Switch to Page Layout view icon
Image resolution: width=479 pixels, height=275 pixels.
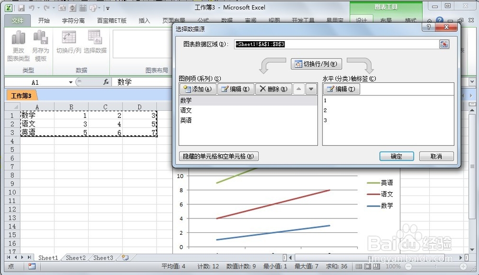pos(368,266)
